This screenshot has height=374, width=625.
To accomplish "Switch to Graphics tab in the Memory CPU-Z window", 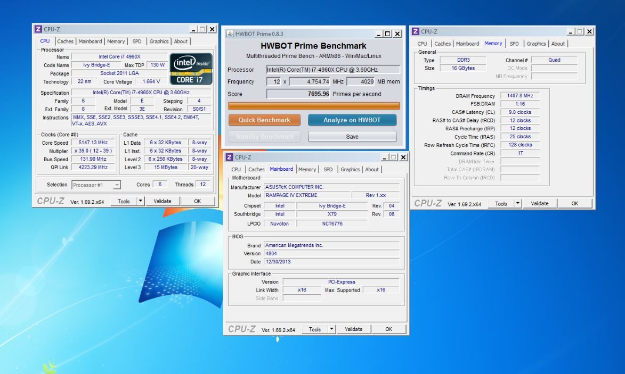I will 536,44.
